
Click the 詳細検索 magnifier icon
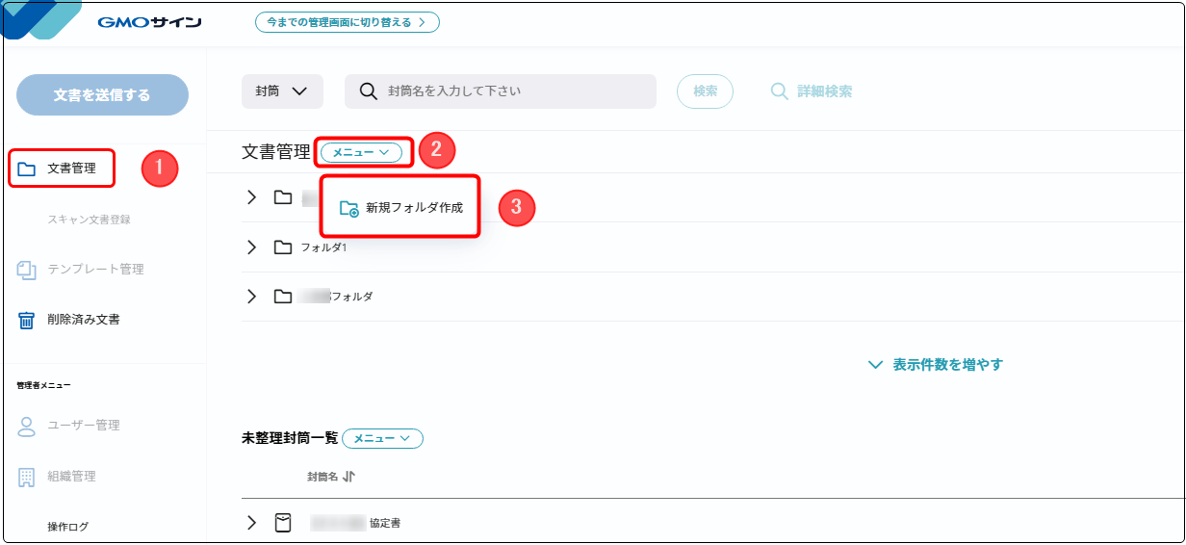coord(779,91)
